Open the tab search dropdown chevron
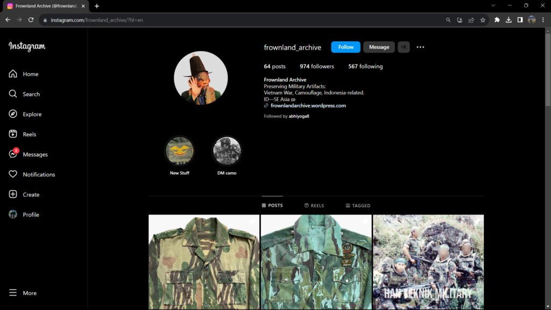551x310 pixels. tap(493, 5)
